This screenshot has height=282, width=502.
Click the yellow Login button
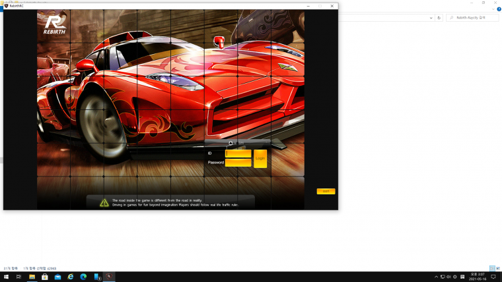pos(260,158)
